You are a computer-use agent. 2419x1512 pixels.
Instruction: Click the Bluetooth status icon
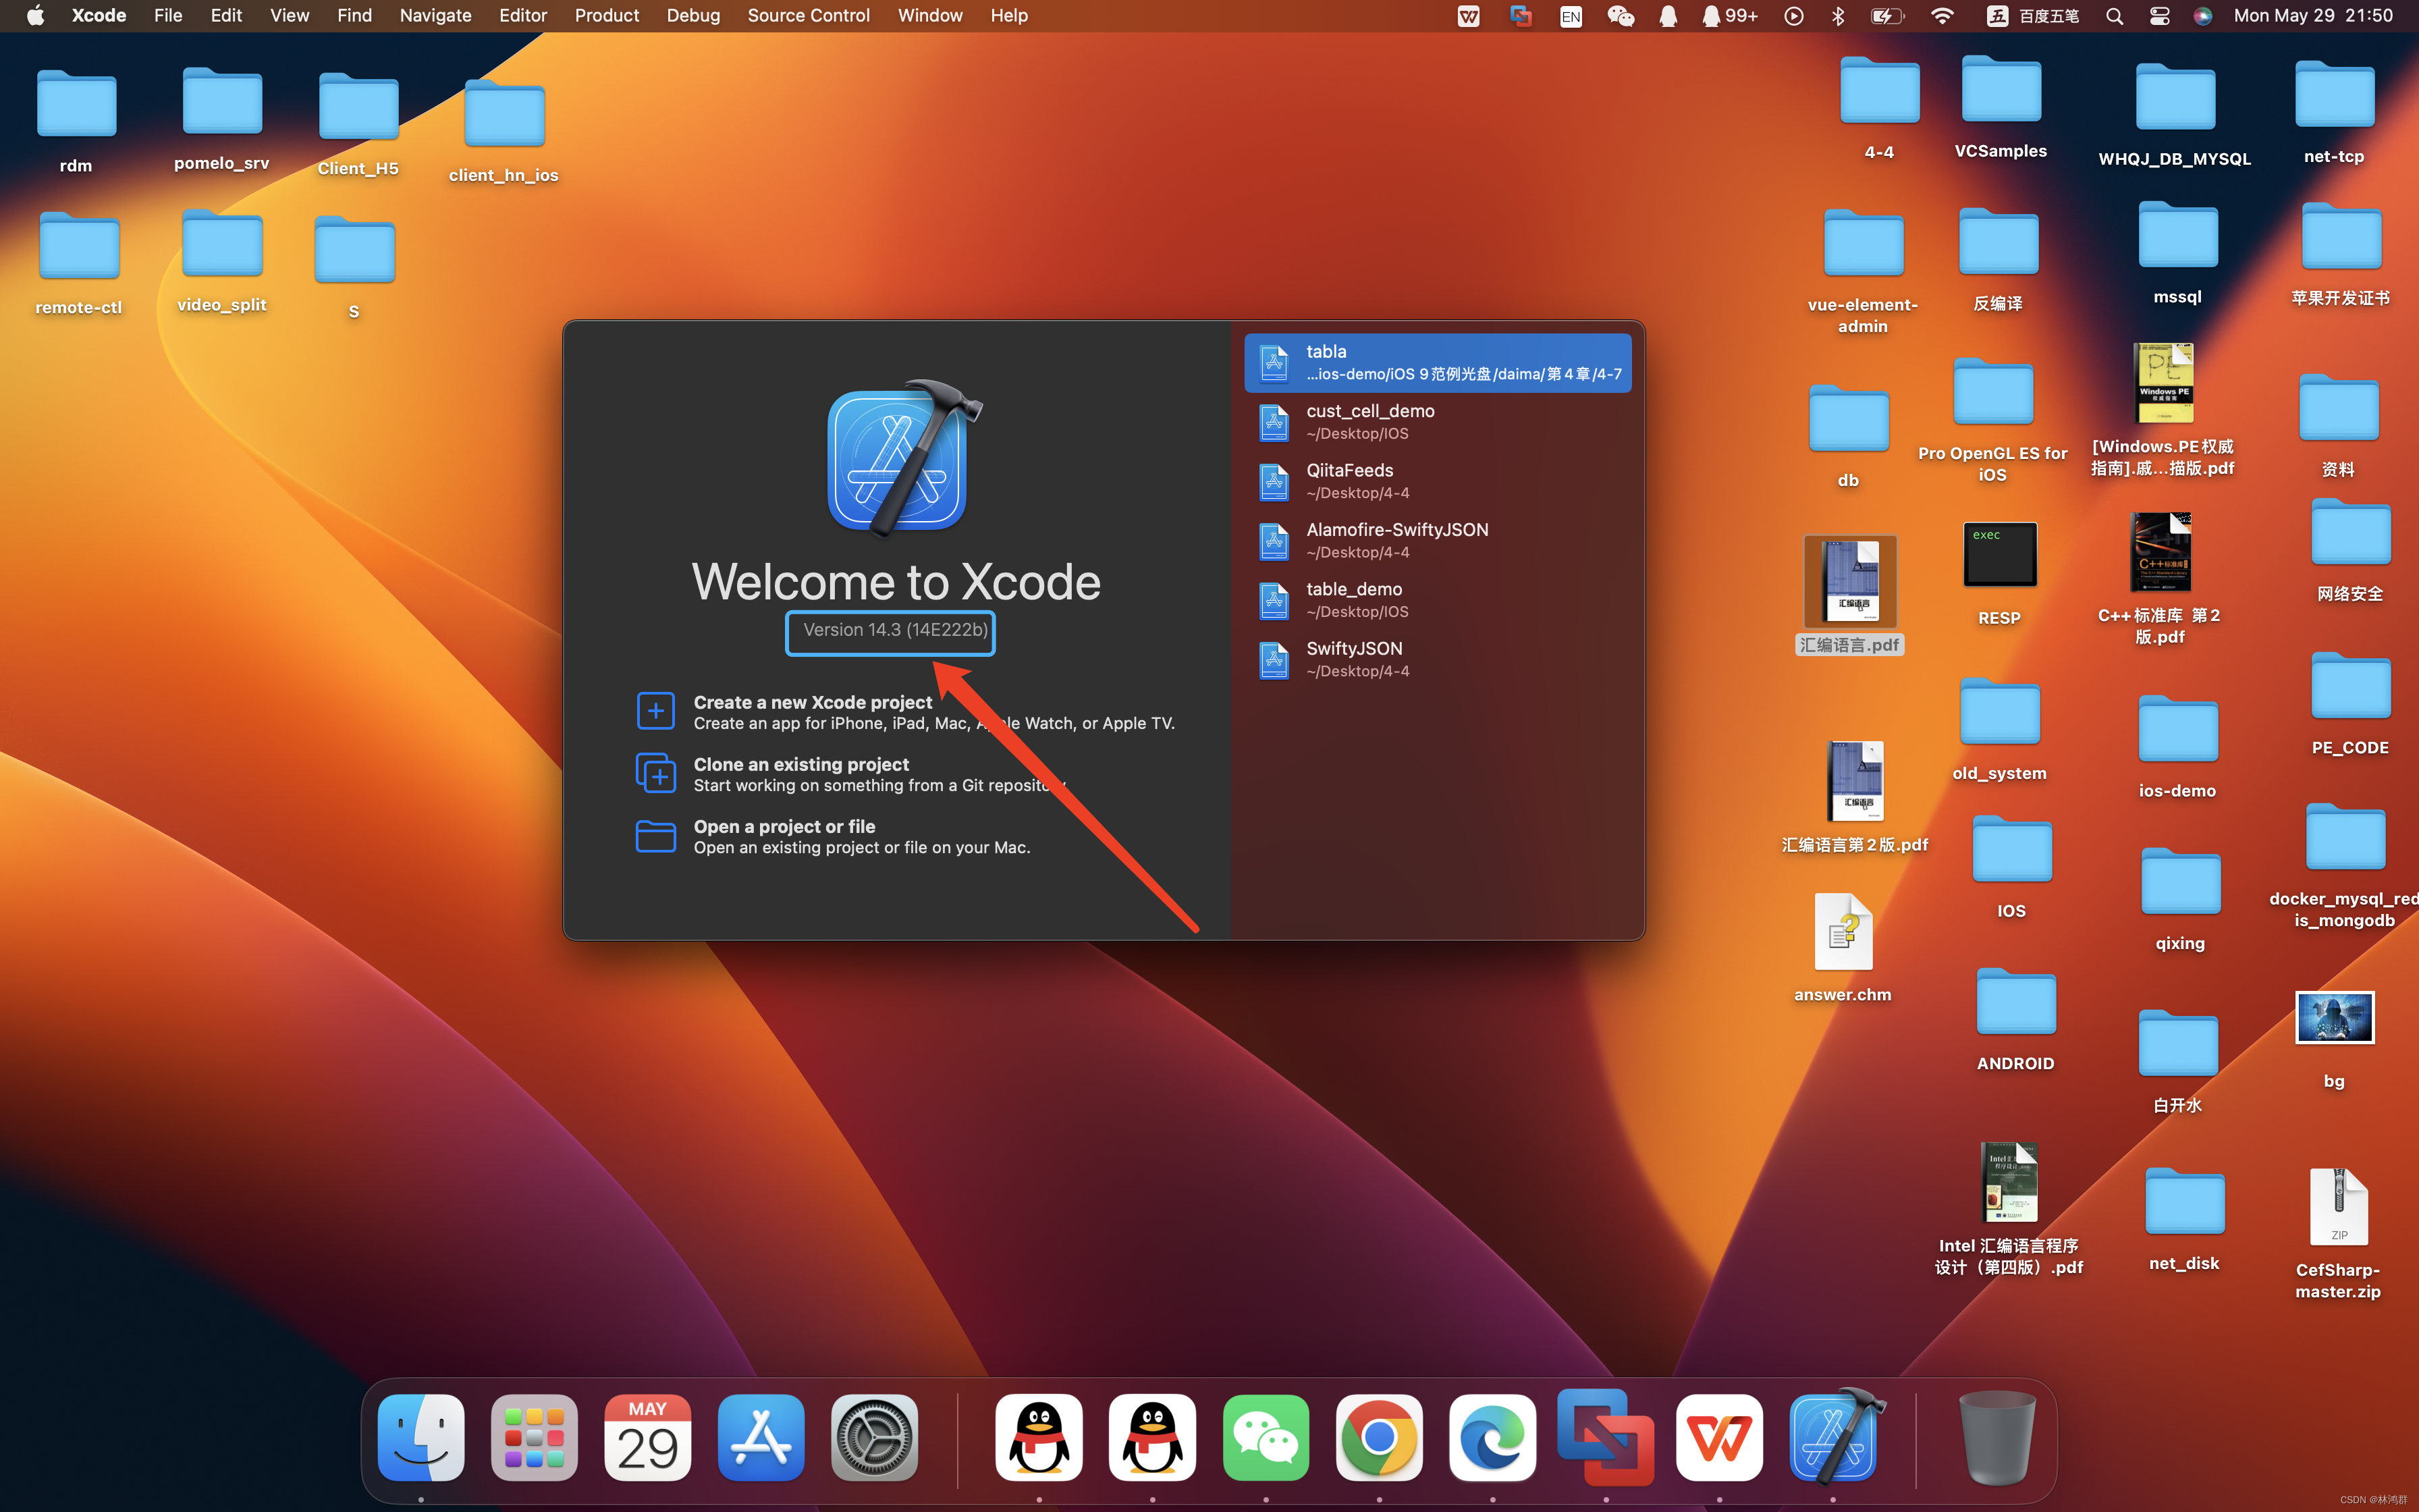point(1837,16)
